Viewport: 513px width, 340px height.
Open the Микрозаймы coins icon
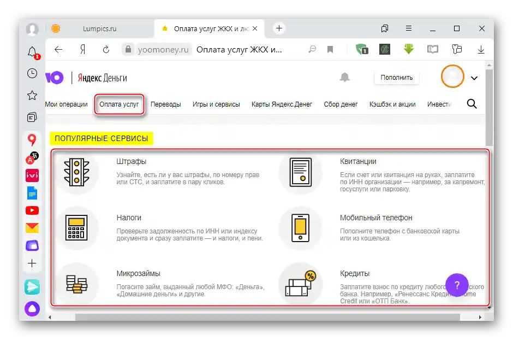(76, 284)
